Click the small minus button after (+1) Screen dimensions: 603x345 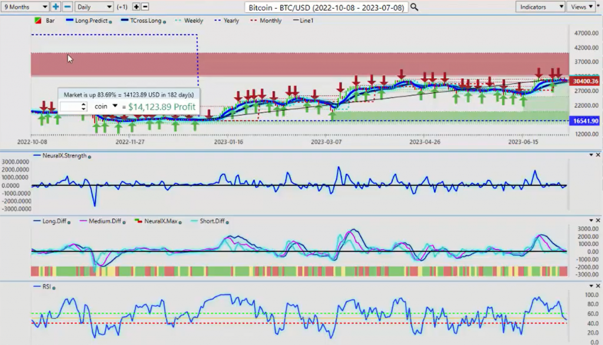[x=145, y=7]
